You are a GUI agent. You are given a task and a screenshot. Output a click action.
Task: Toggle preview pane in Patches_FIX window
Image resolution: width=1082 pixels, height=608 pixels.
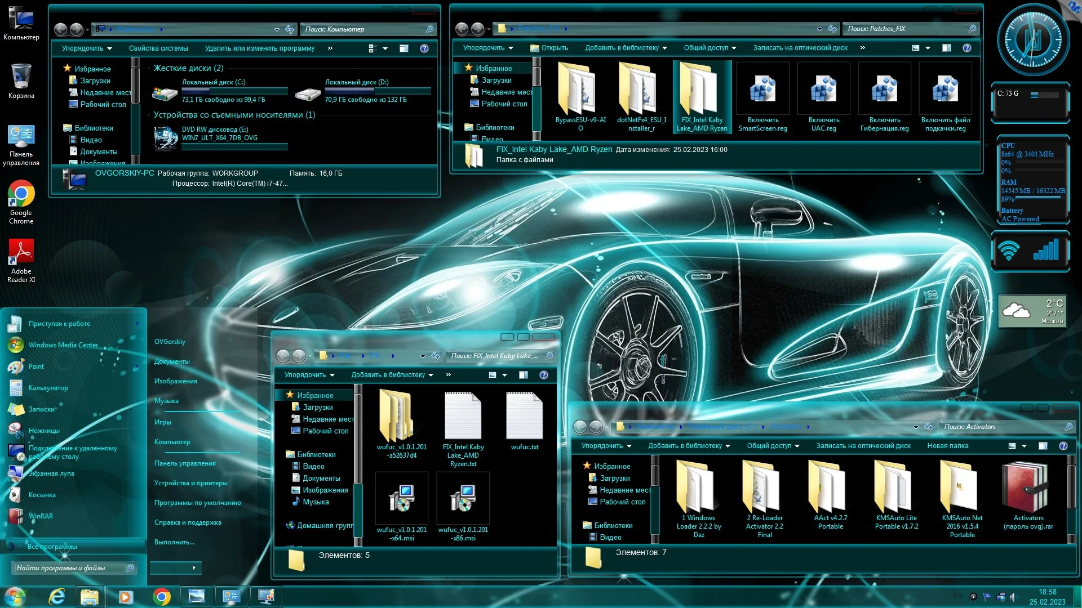tap(947, 48)
